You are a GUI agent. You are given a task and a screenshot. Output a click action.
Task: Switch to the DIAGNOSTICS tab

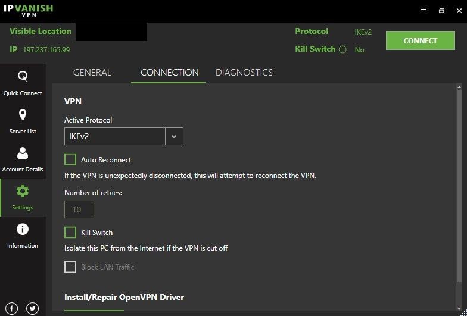pyautogui.click(x=244, y=73)
